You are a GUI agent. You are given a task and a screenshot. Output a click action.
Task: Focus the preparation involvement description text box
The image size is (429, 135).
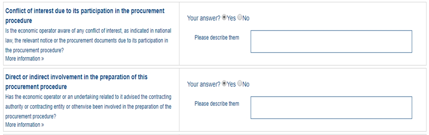pos(331,108)
